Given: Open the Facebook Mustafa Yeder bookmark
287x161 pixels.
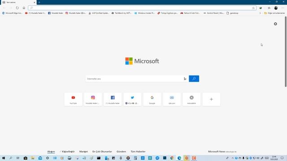Looking at the screenshot, I should tap(56, 13).
